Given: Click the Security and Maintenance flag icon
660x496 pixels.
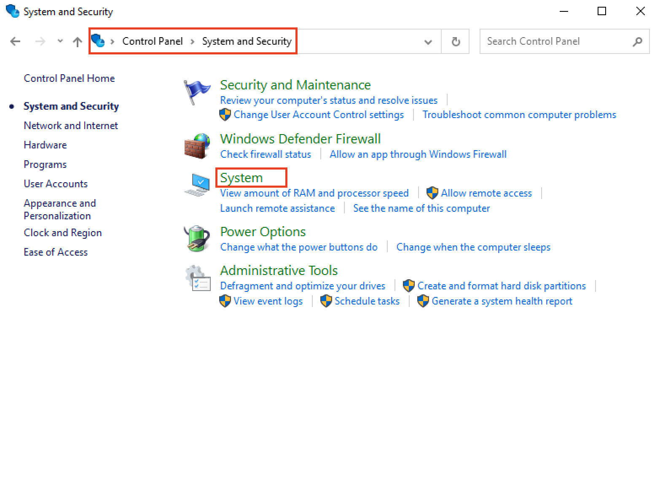Looking at the screenshot, I should [197, 92].
